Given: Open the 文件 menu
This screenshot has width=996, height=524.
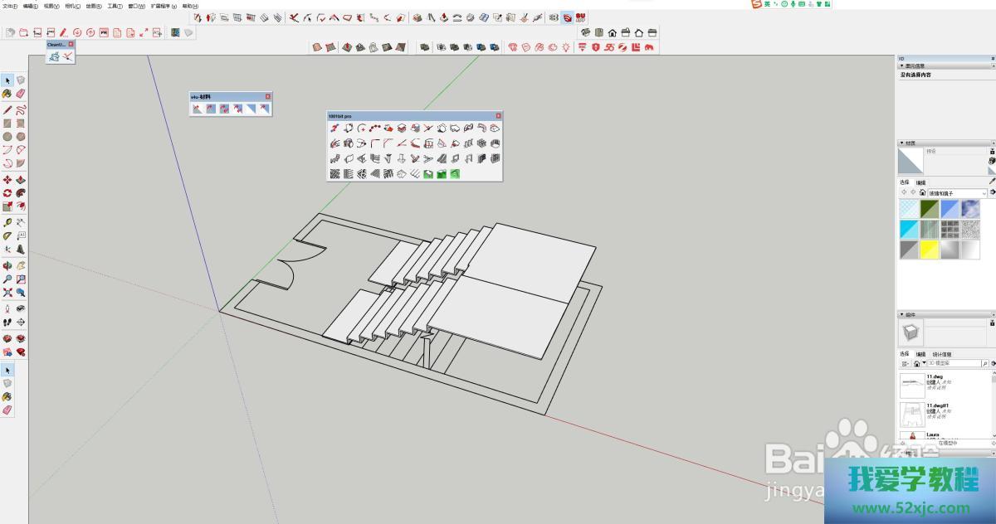Looking at the screenshot, I should (9, 5).
